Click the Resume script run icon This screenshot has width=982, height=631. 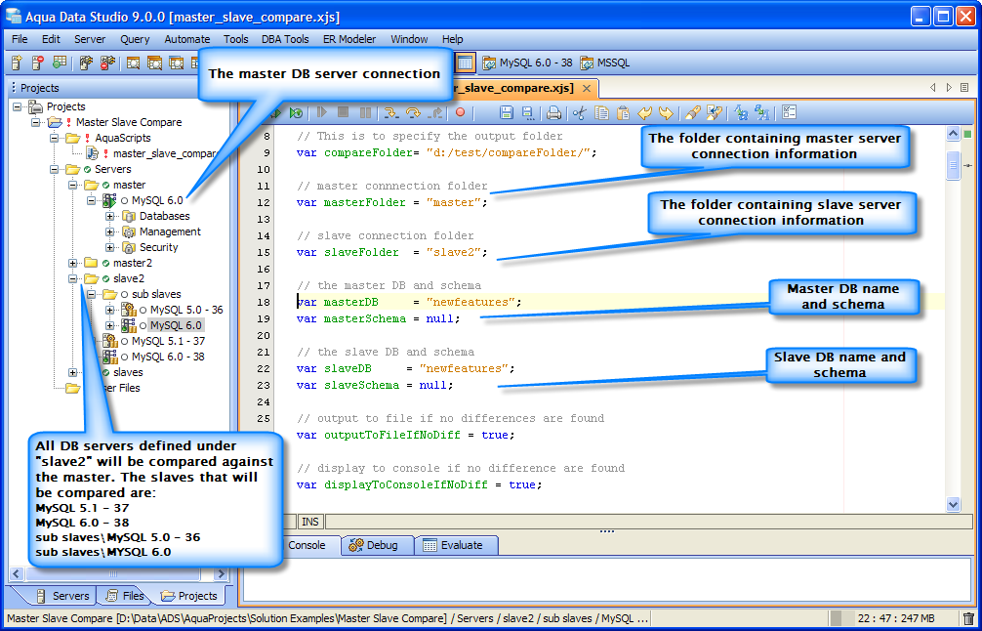[322, 112]
